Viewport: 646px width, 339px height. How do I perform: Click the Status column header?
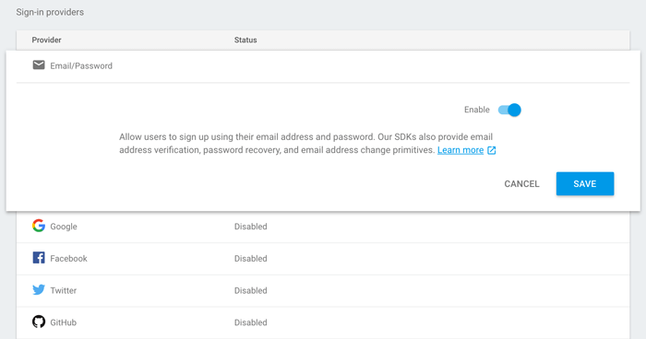245,40
